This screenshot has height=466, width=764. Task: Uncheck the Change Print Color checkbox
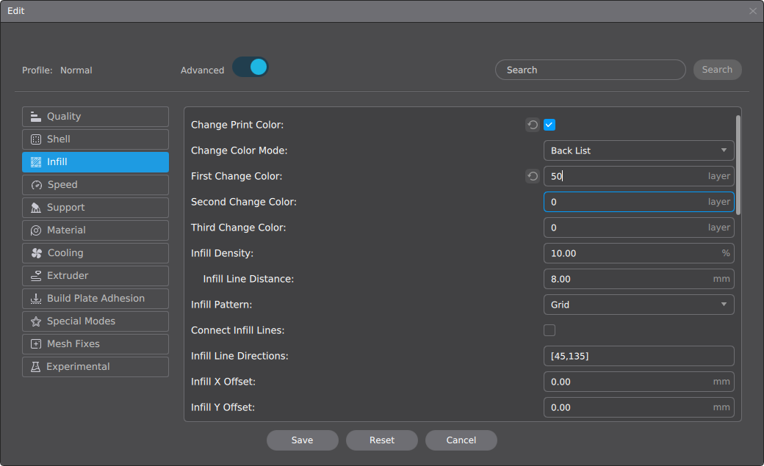point(549,125)
